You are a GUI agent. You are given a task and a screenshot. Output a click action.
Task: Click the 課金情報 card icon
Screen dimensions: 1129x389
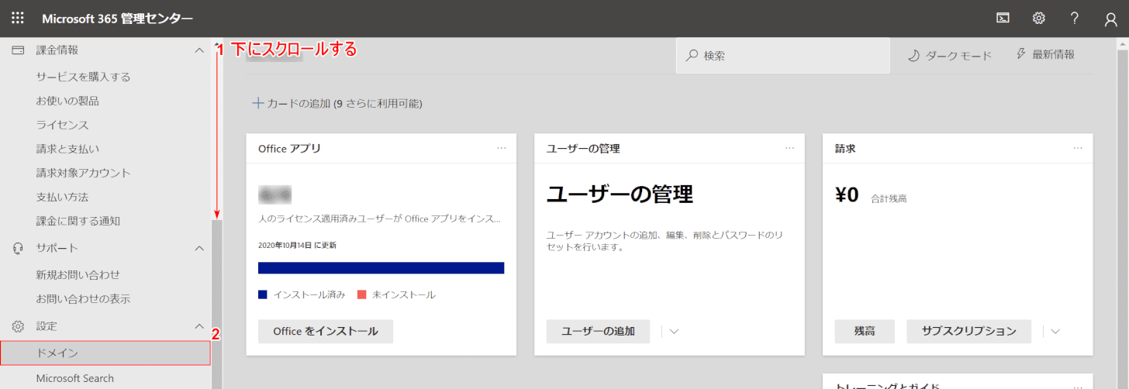coord(18,50)
